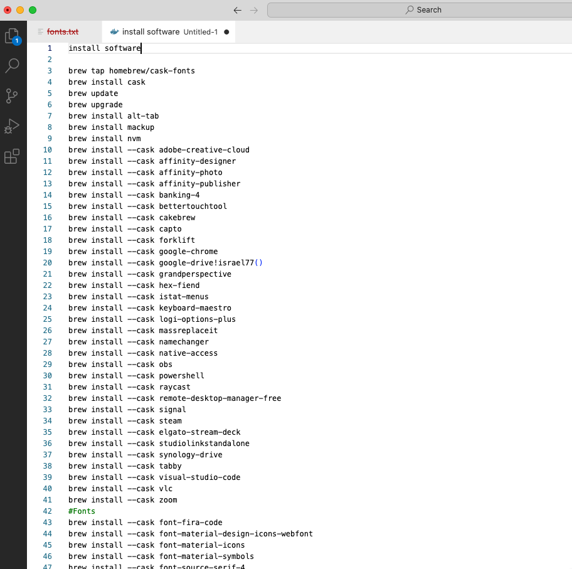Click line number 42 in the gutter

point(47,511)
